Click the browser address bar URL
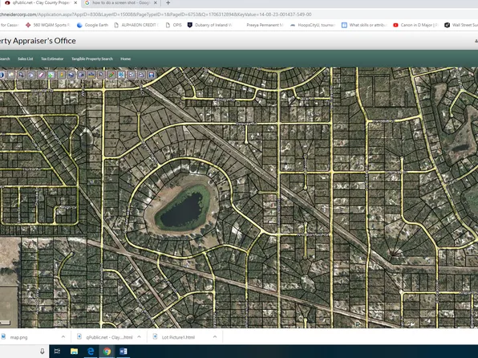This screenshot has width=478, height=358. pos(156,14)
